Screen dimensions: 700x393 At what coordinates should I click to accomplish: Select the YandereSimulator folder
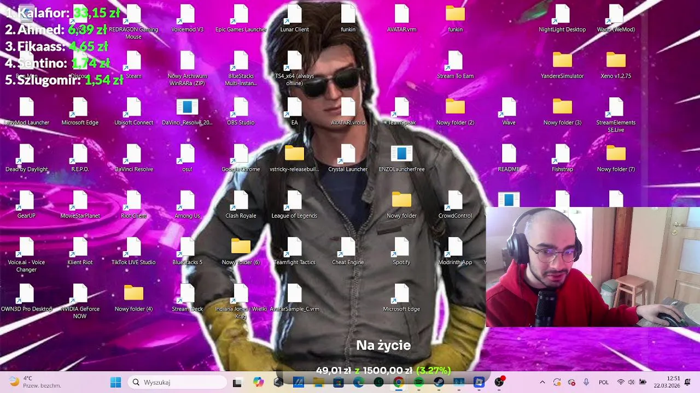[x=562, y=65]
